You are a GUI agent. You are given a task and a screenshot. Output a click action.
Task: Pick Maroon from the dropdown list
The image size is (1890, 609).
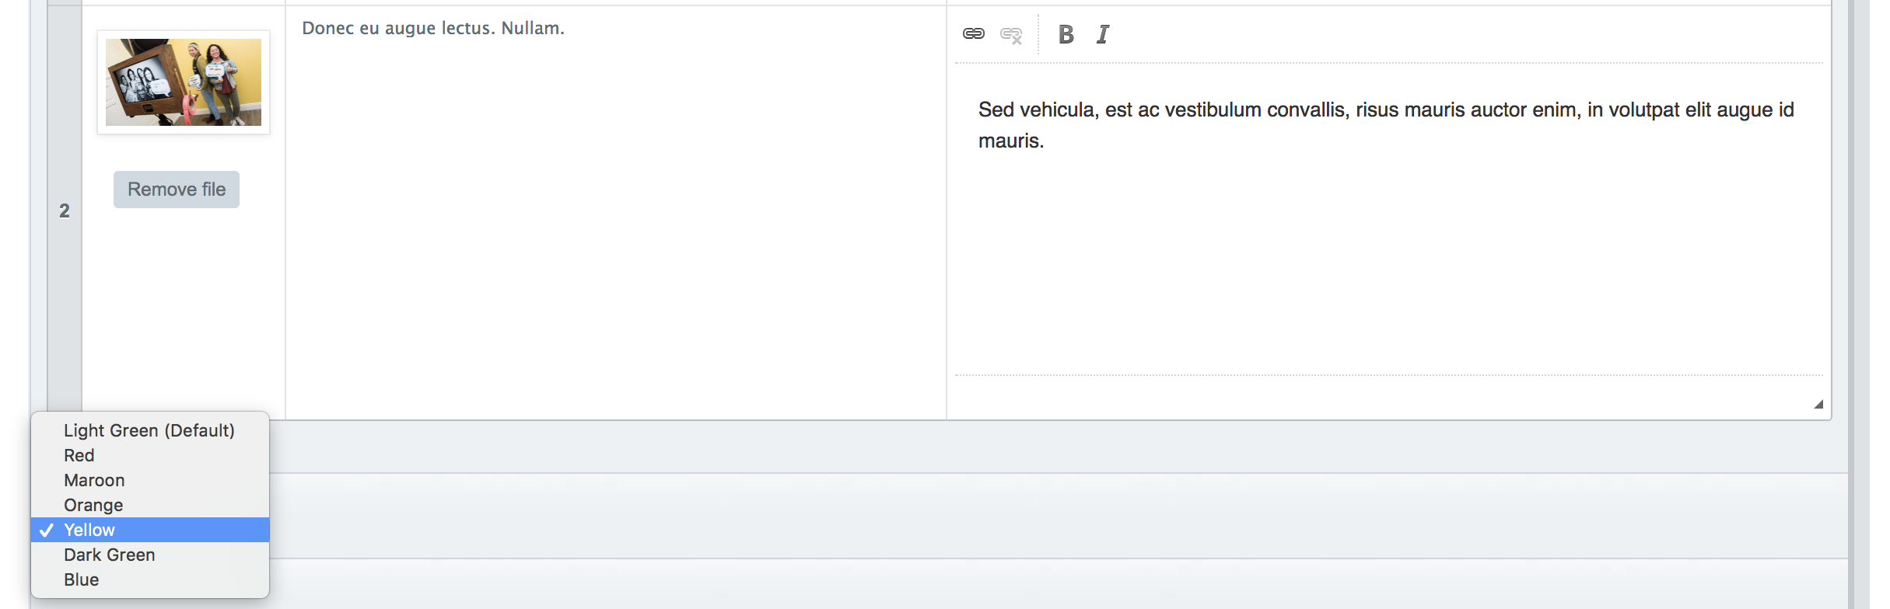click(x=94, y=480)
